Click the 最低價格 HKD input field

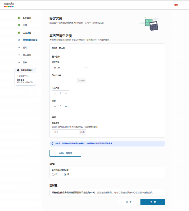(65, 132)
